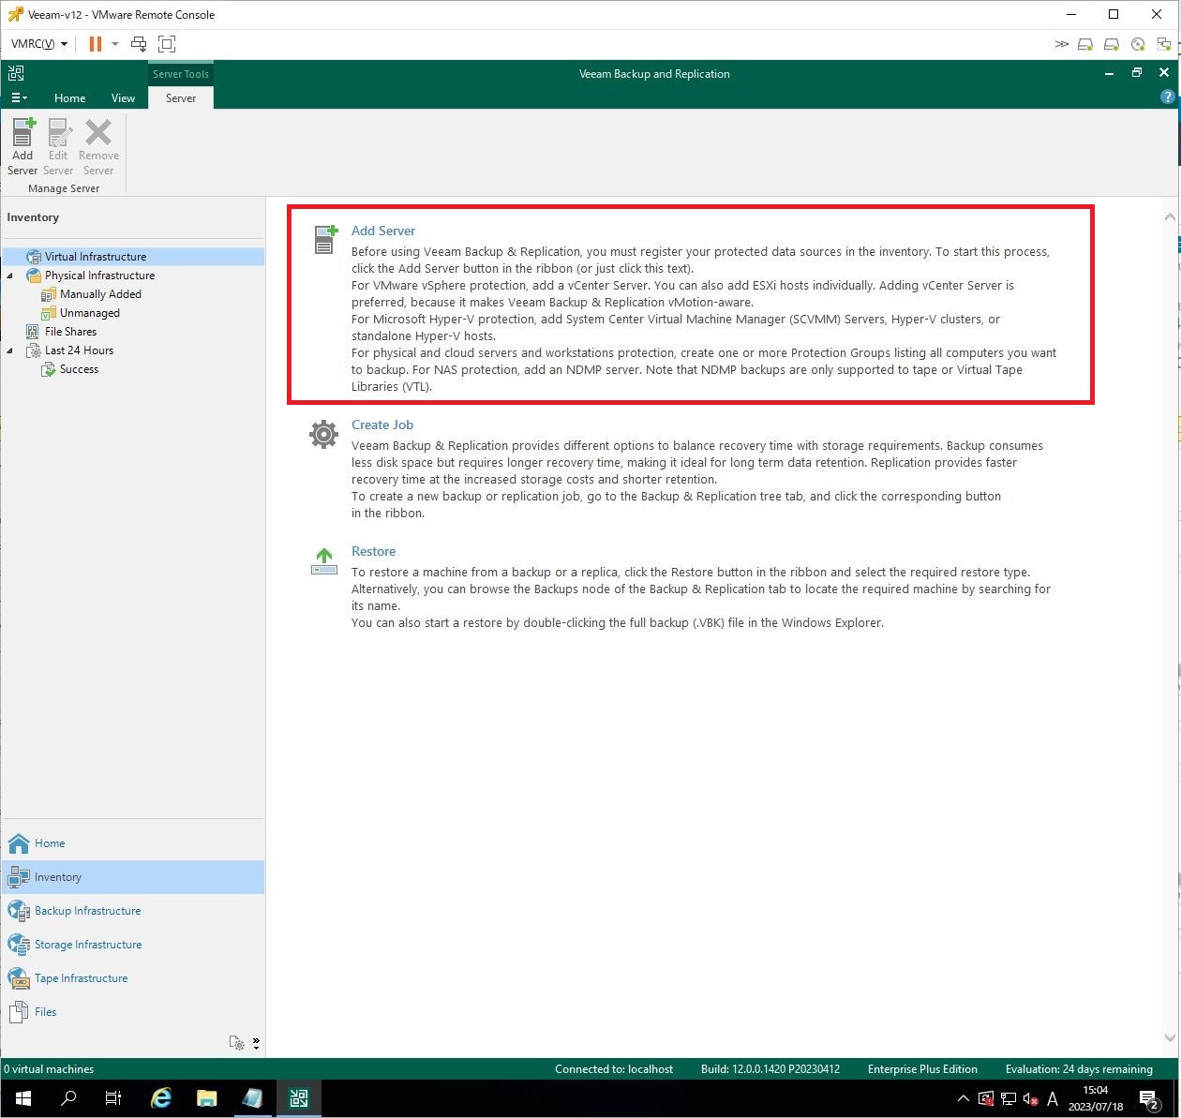Open the Inventory navigation view
This screenshot has width=1181, height=1118.
[132, 877]
